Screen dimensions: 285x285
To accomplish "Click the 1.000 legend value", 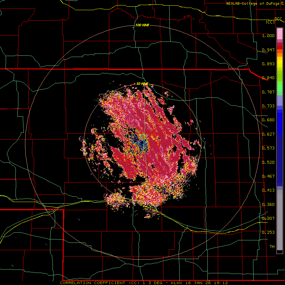I will (268, 35).
